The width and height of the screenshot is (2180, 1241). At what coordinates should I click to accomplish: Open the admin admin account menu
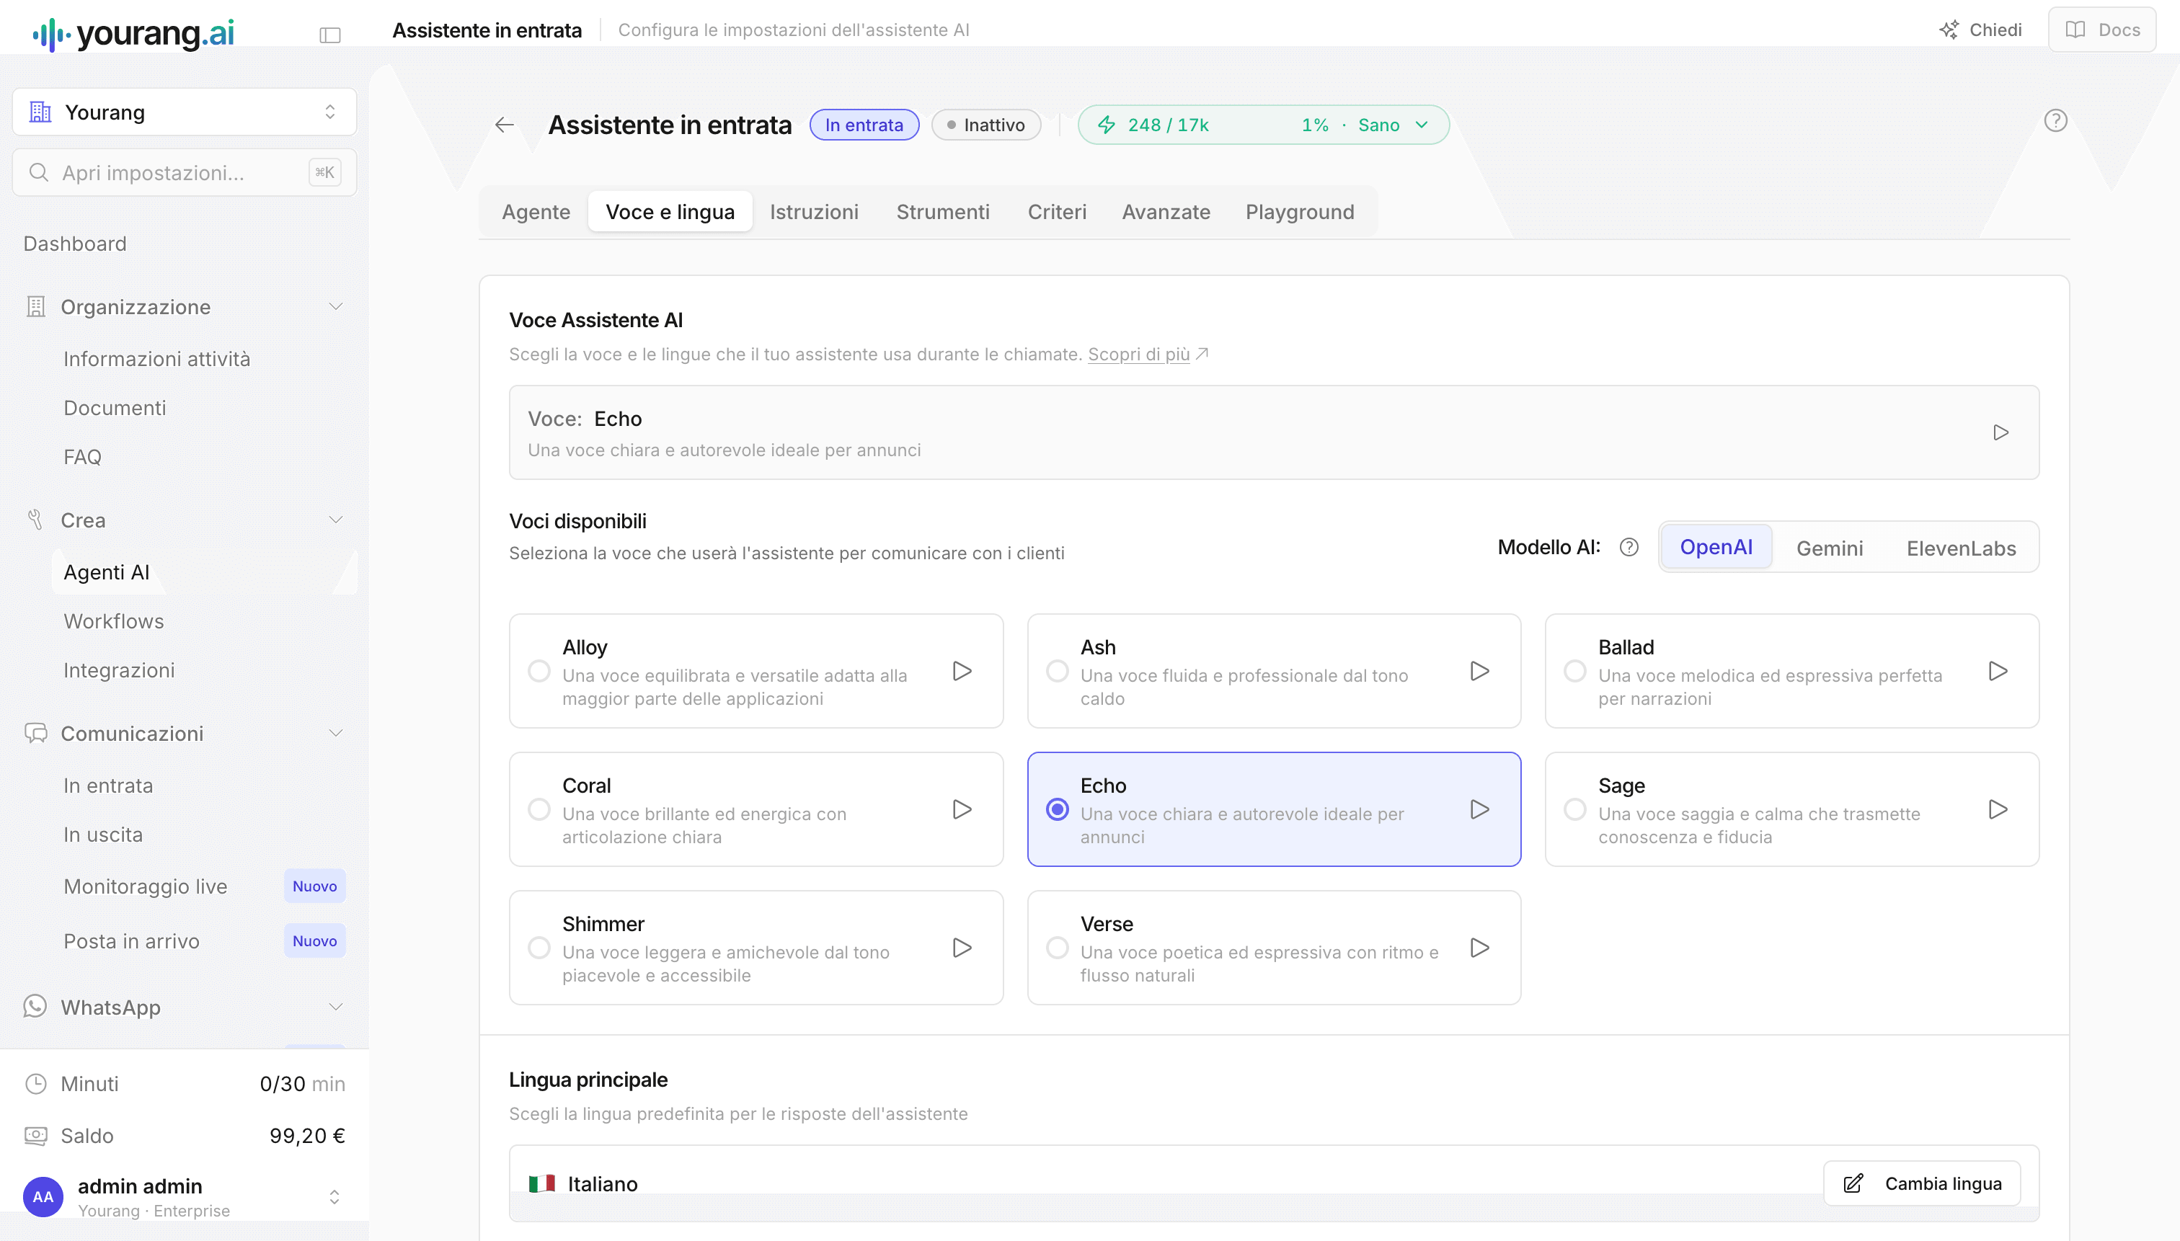point(184,1196)
